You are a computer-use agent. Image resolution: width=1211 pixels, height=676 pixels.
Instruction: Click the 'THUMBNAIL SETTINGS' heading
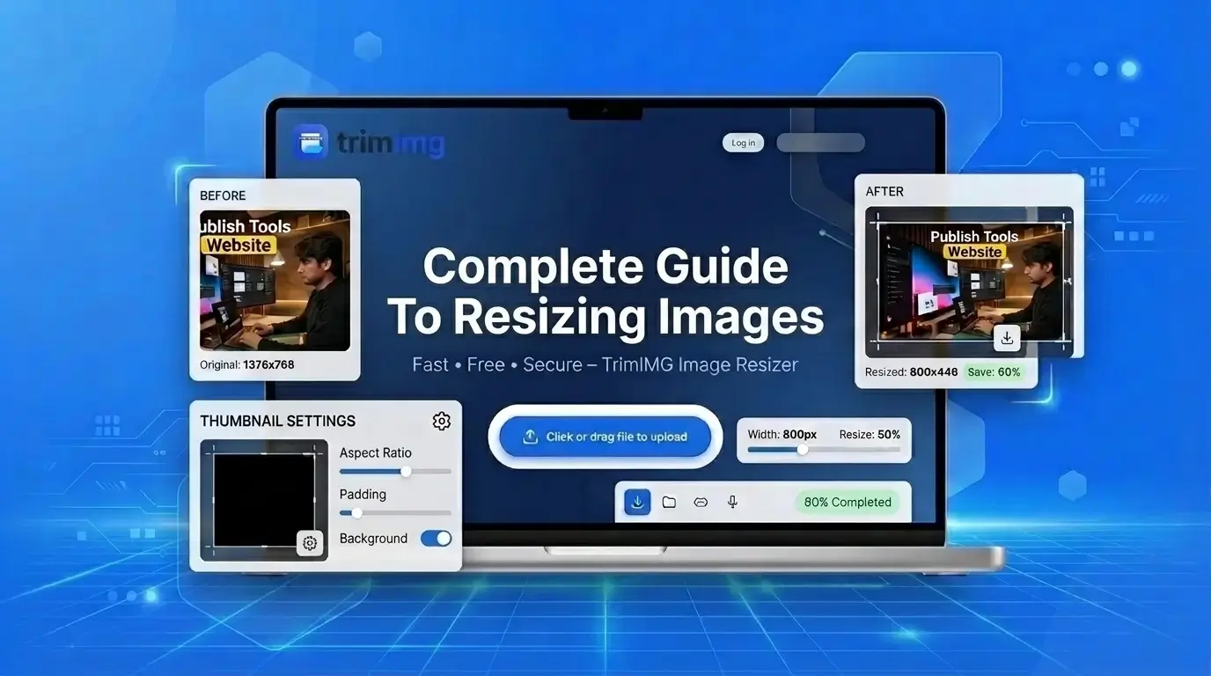(278, 421)
